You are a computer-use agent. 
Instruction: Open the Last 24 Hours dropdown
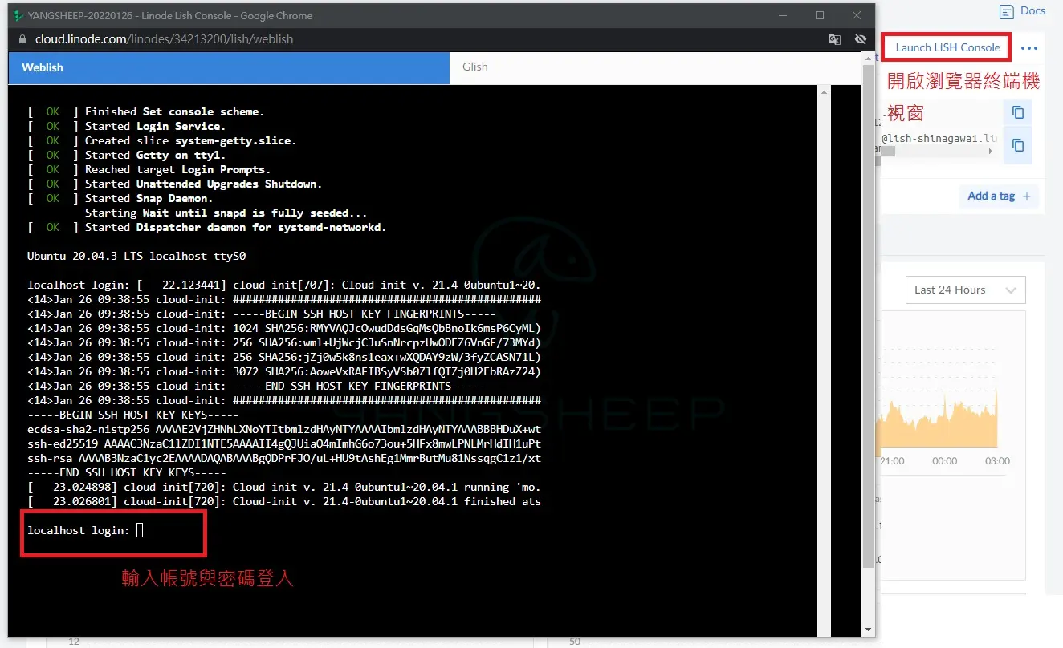(965, 290)
